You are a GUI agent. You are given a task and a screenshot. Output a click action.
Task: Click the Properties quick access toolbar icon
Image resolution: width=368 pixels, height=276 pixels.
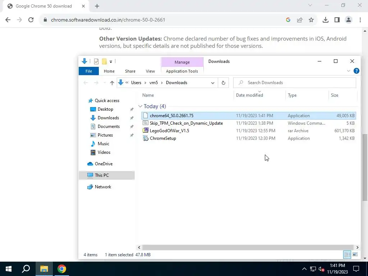(x=96, y=61)
